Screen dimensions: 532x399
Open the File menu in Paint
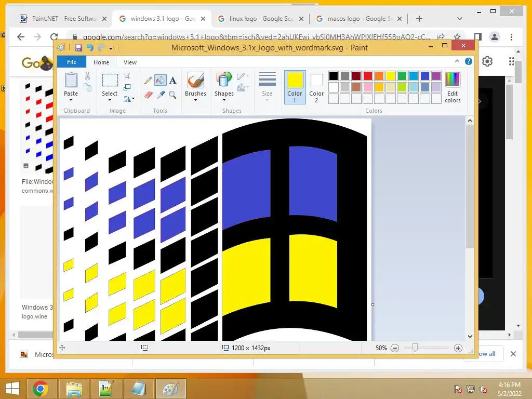72,62
